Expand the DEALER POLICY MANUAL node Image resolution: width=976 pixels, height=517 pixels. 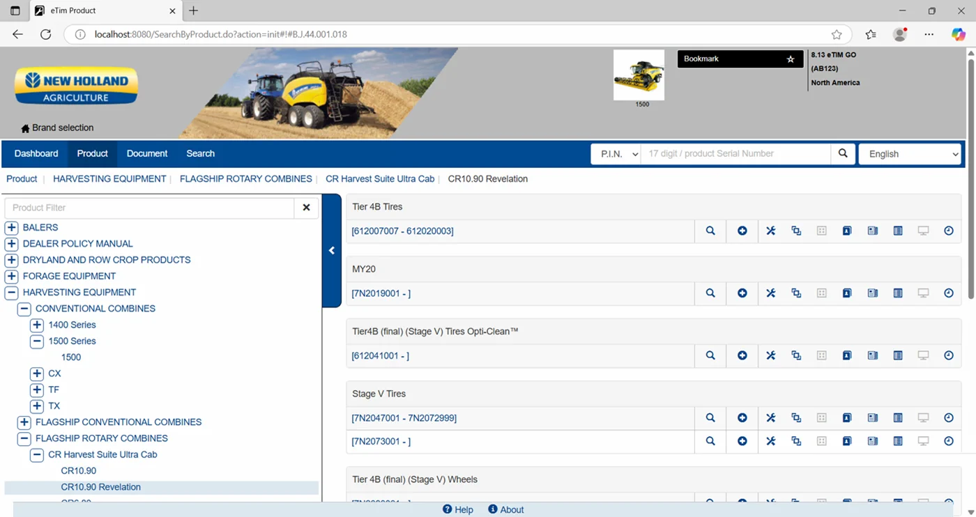click(x=11, y=244)
